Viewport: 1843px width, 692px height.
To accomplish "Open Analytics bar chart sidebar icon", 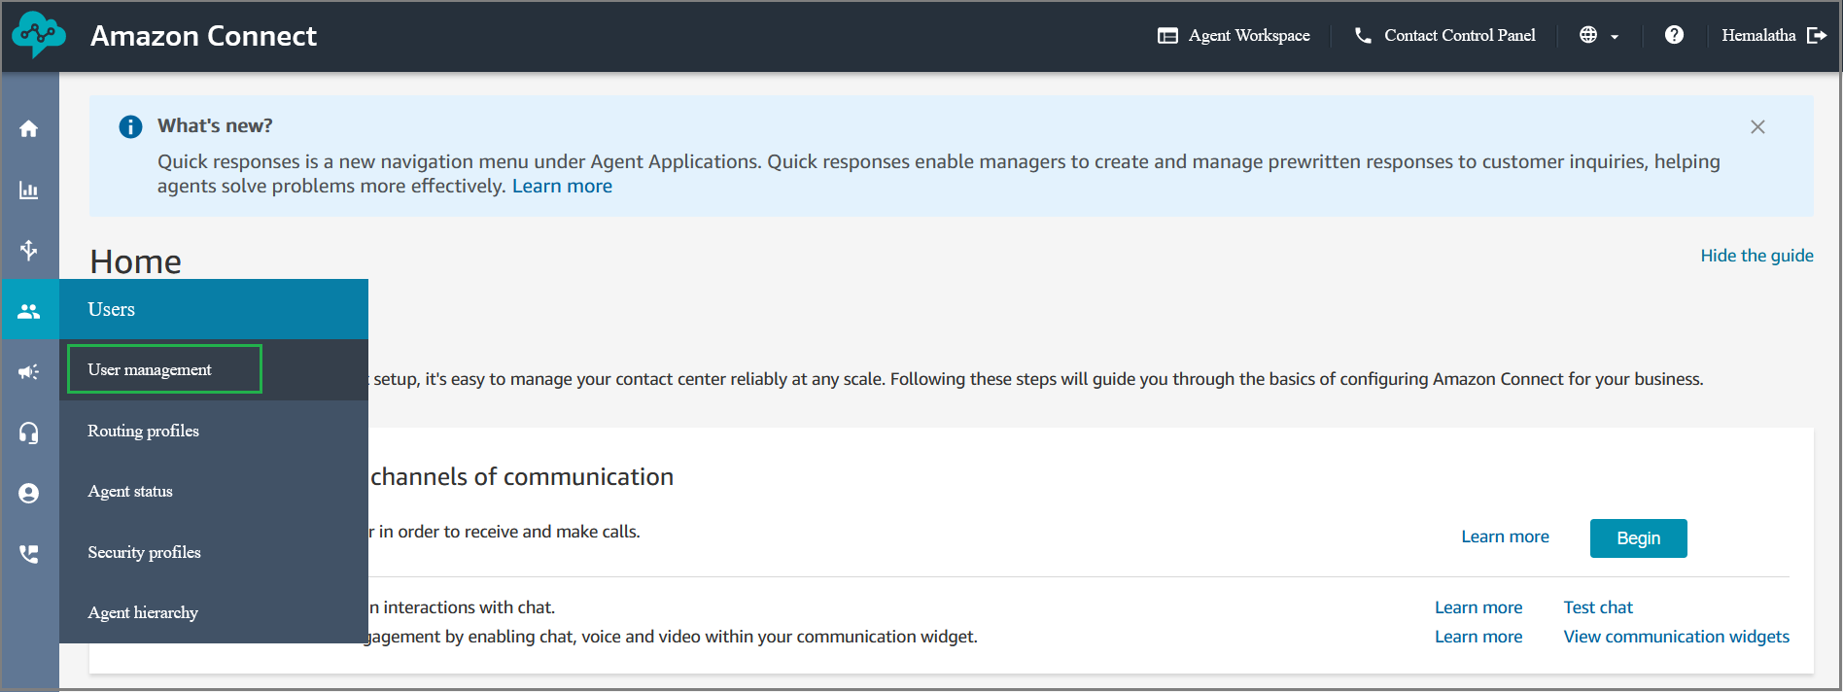I will coord(29,190).
